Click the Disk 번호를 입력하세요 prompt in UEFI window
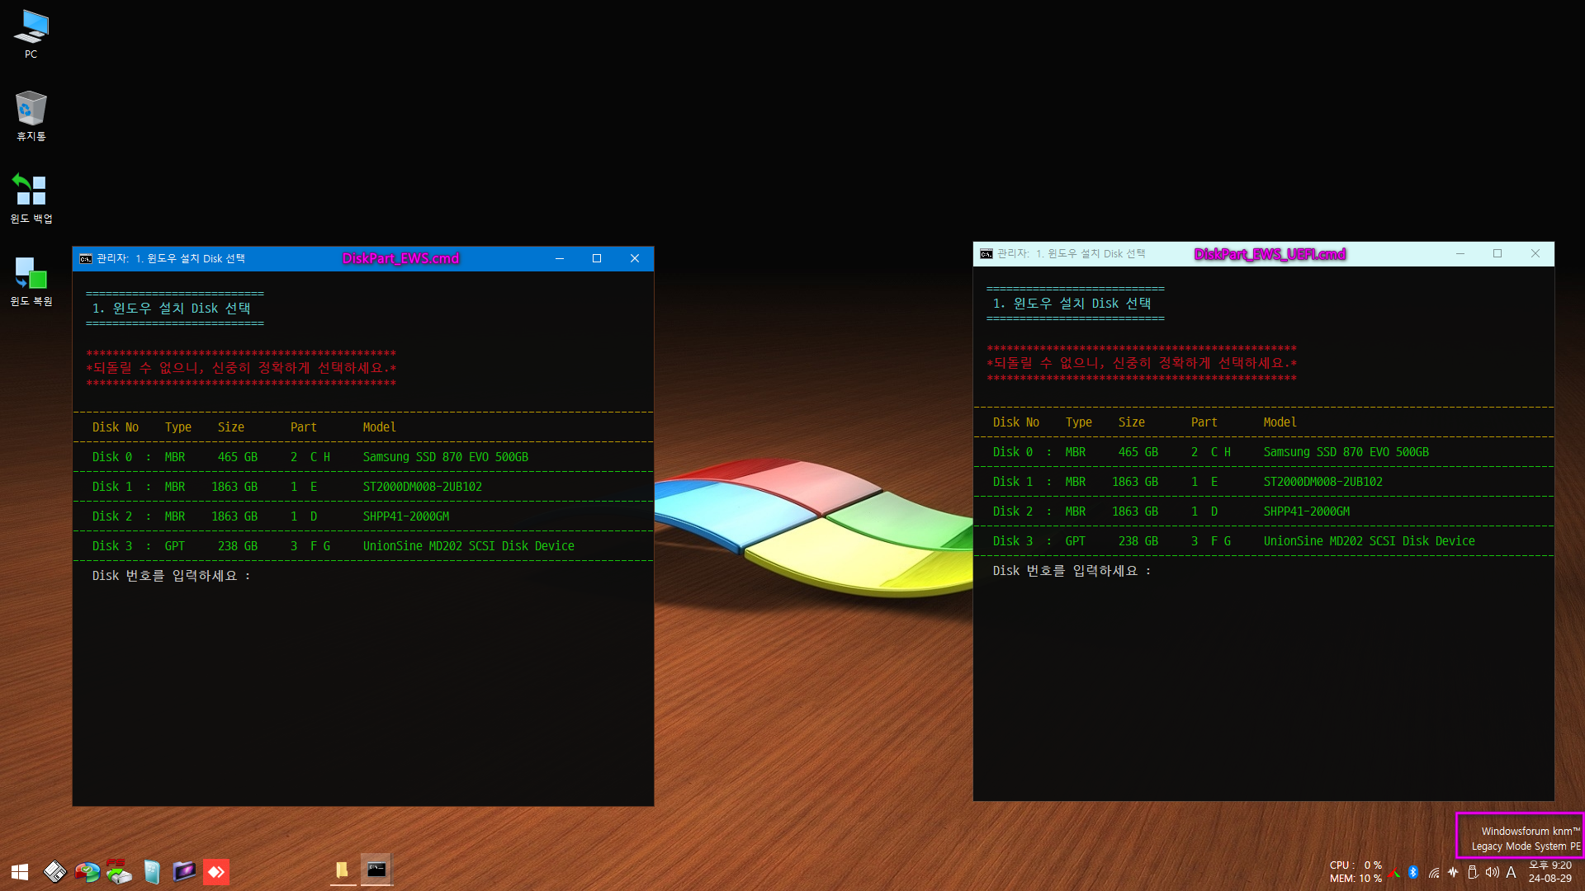This screenshot has width=1585, height=891. point(1072,571)
